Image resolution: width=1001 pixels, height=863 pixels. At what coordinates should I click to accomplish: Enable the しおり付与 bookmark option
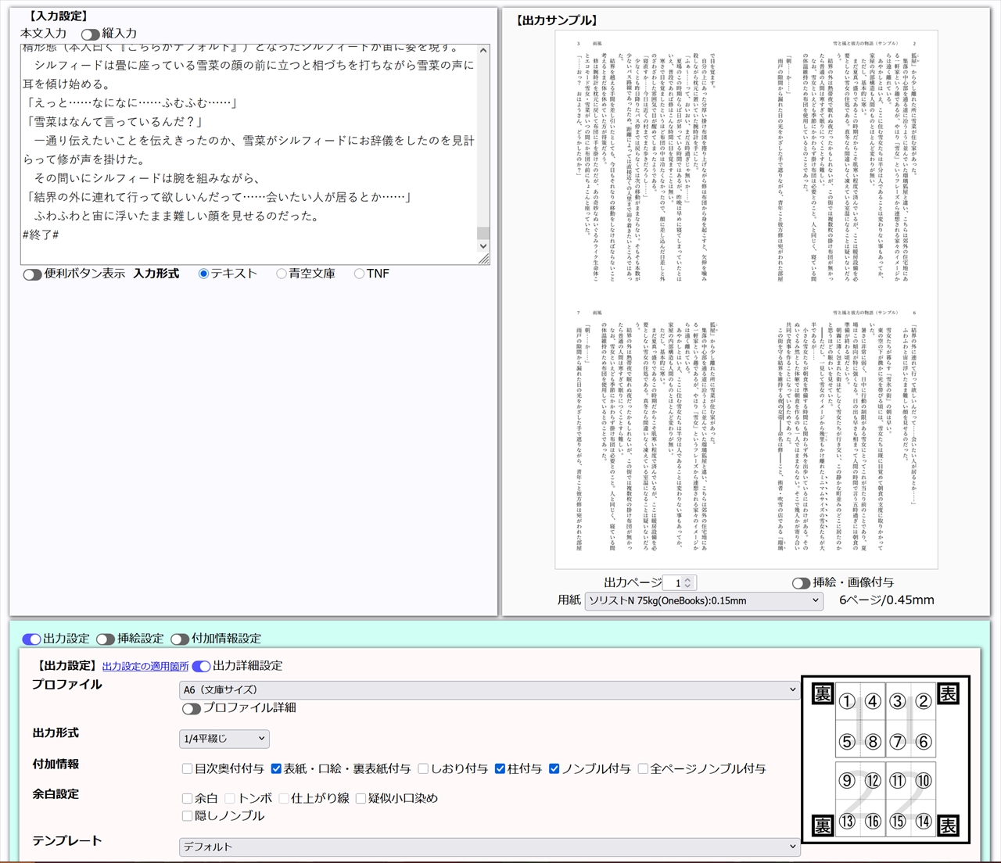(422, 768)
